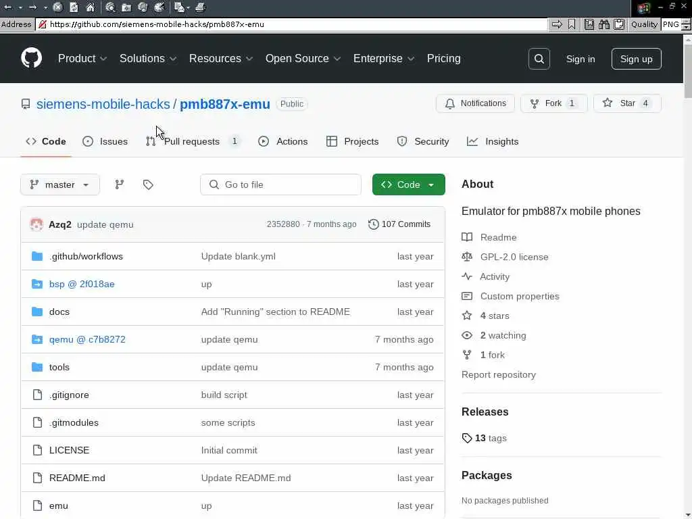The image size is (692, 519).
Task: Switch to the Insights tab
Action: (x=493, y=142)
